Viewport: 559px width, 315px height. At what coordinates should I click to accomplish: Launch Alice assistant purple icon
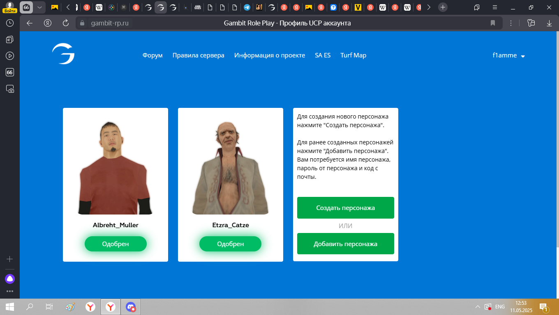tap(10, 279)
